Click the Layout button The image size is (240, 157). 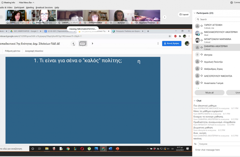click(x=184, y=15)
